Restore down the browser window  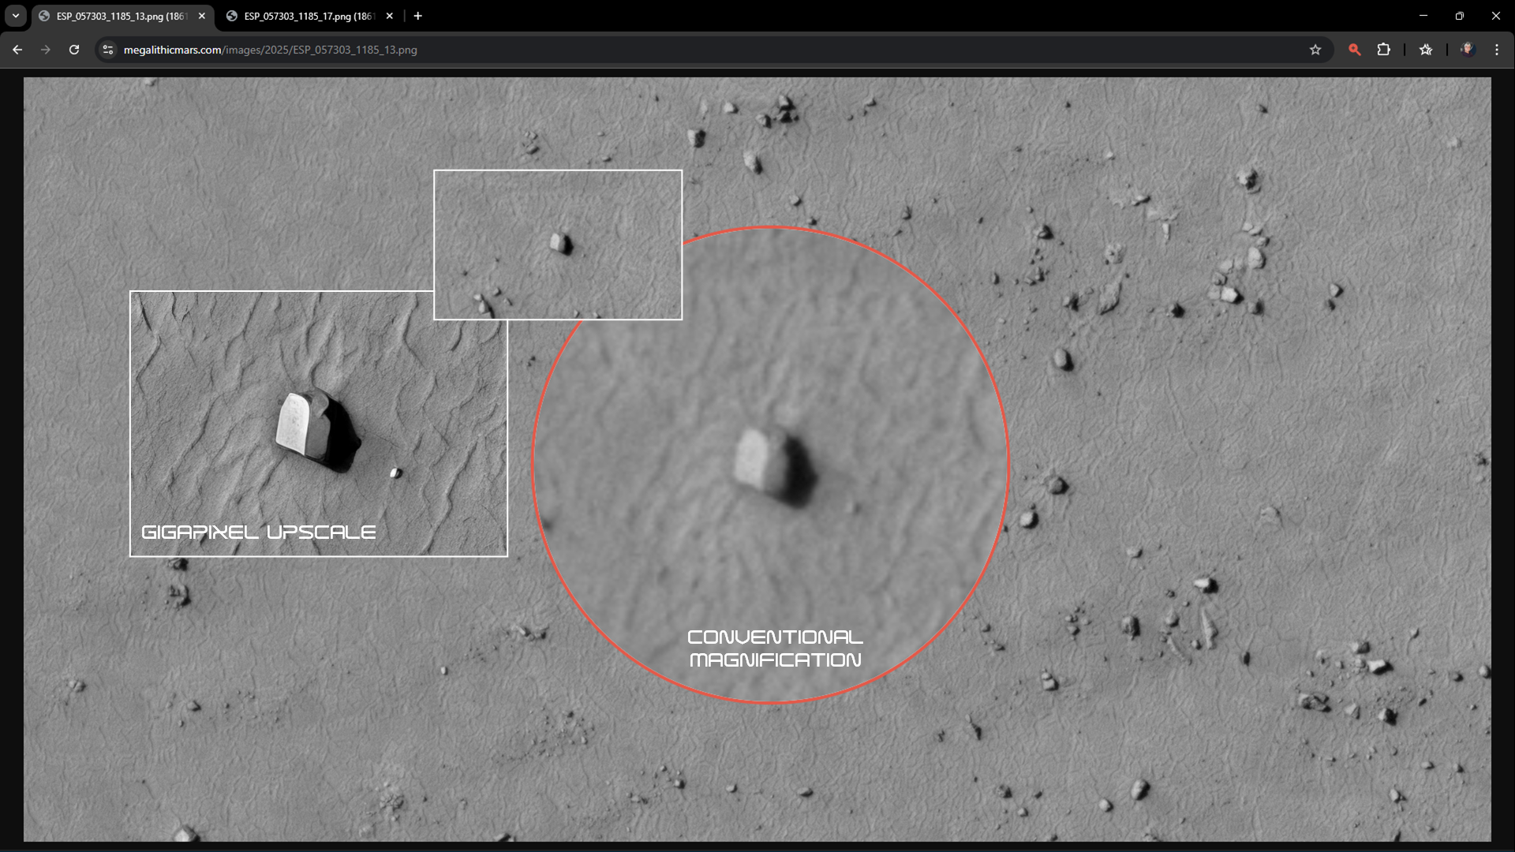tap(1460, 16)
